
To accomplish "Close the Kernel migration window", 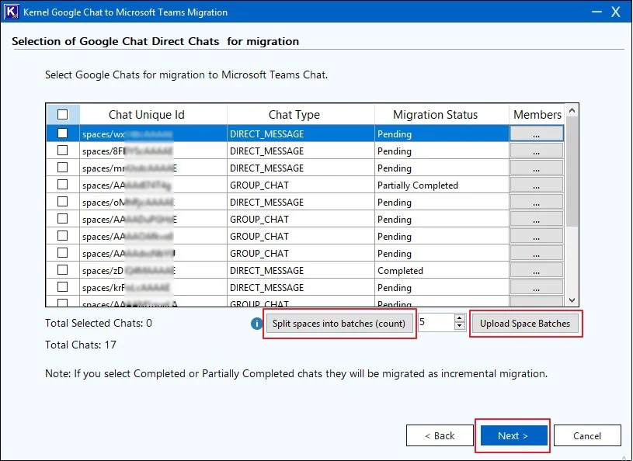I will tap(616, 12).
